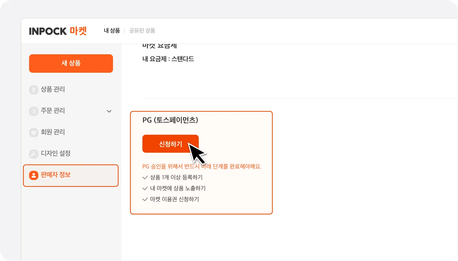Screen dimensions: 458x261
Task: Click the 내 요금제 : 스탠다드 text
Action: click(168, 59)
